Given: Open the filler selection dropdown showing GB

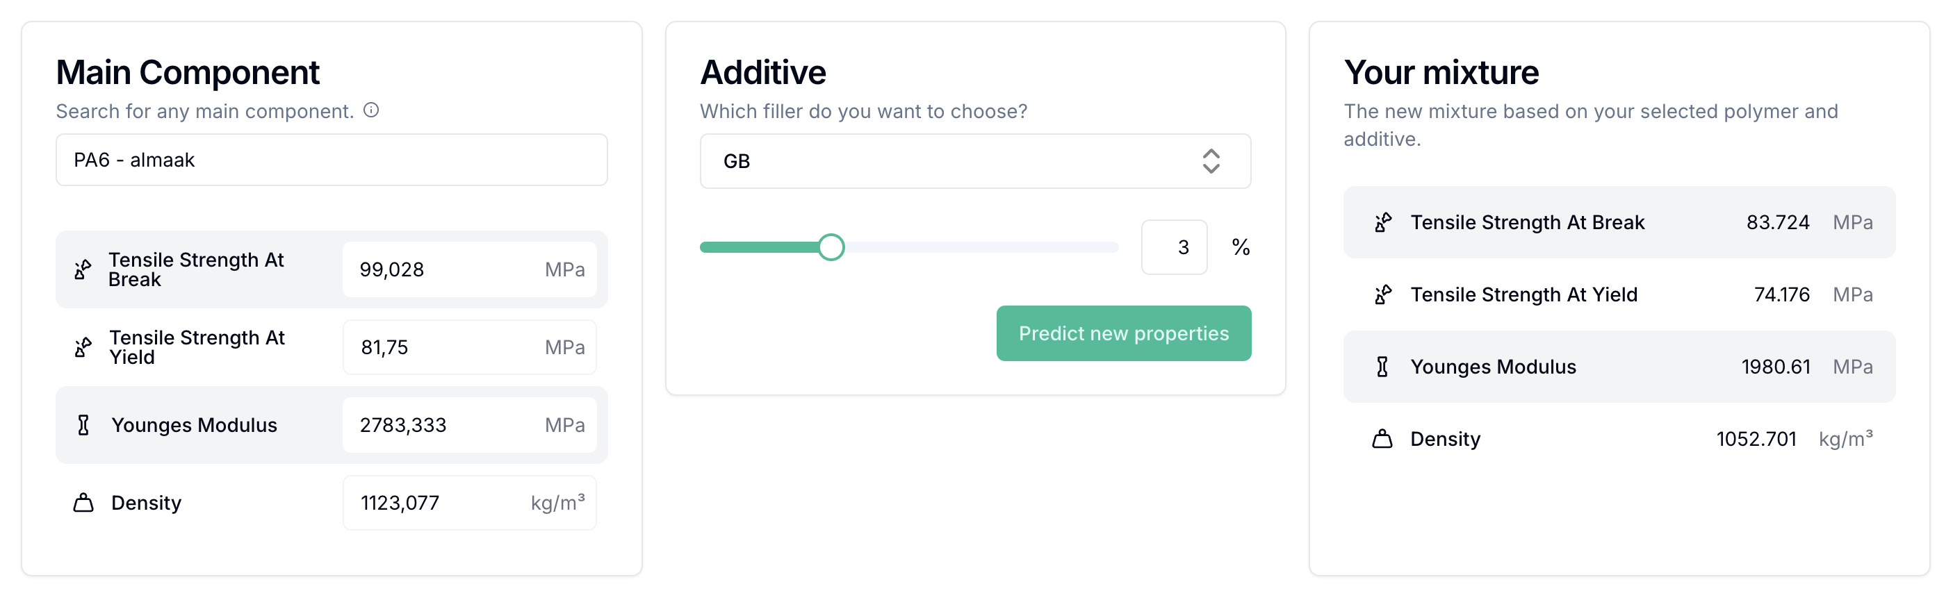Looking at the screenshot, I should coord(975,160).
